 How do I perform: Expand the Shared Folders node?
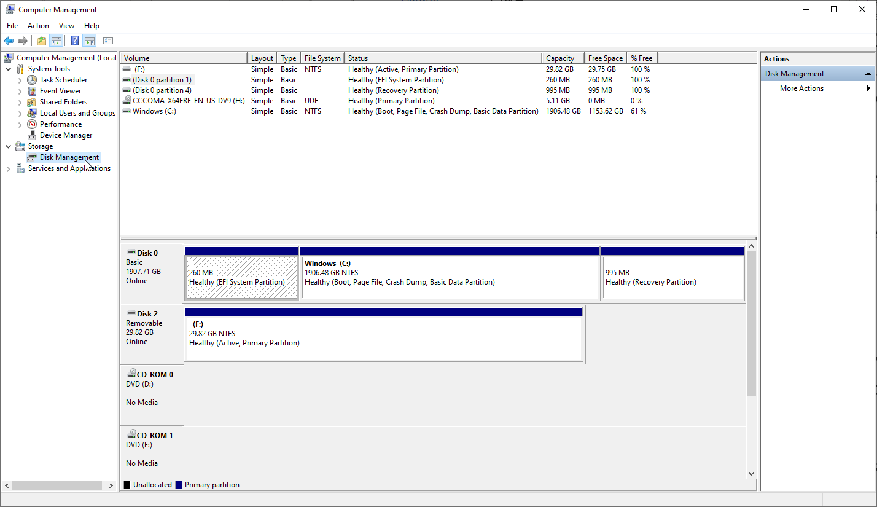pyautogui.click(x=20, y=102)
